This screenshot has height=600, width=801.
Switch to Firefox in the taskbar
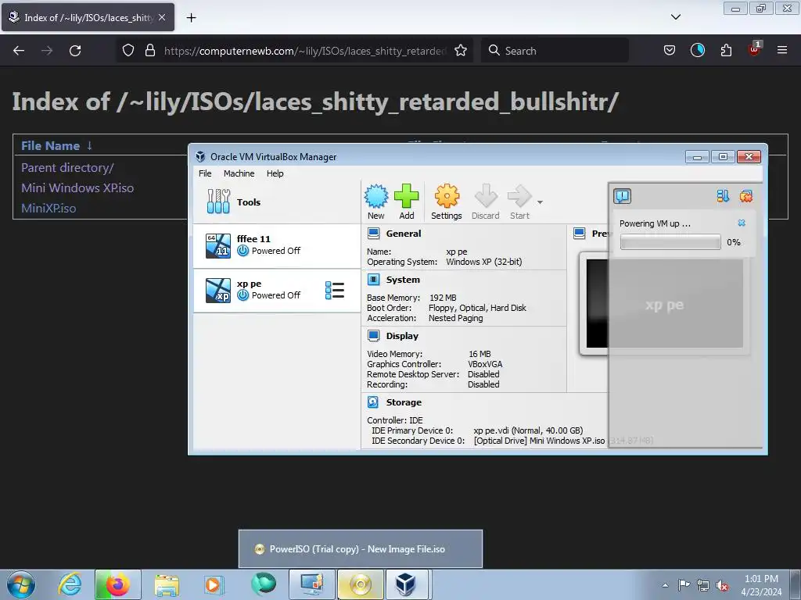[x=117, y=584]
